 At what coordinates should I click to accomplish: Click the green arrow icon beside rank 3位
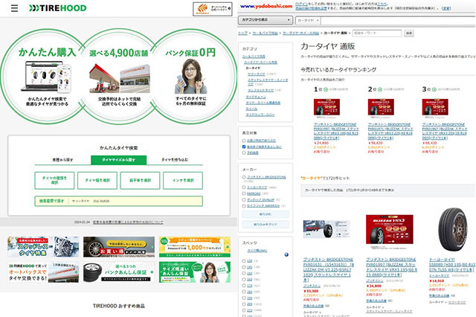click(x=434, y=89)
